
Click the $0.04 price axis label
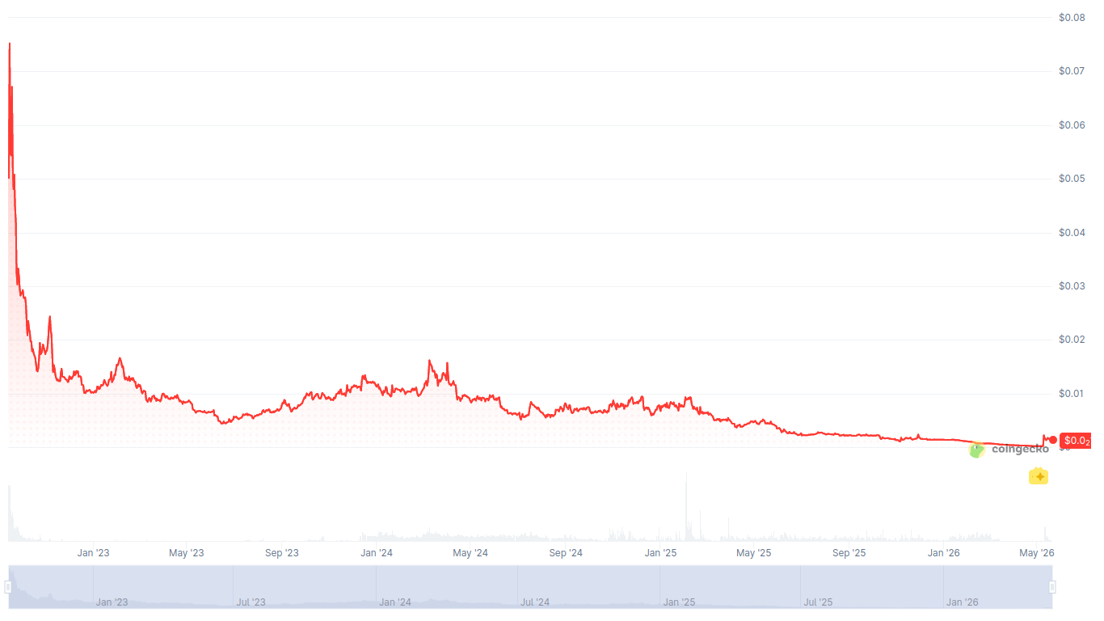tap(1072, 233)
